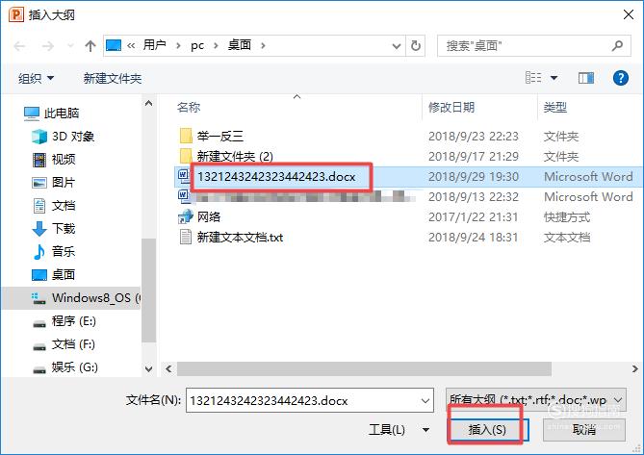Click the 插入(S) button
The width and height of the screenshot is (644, 455).
487,430
